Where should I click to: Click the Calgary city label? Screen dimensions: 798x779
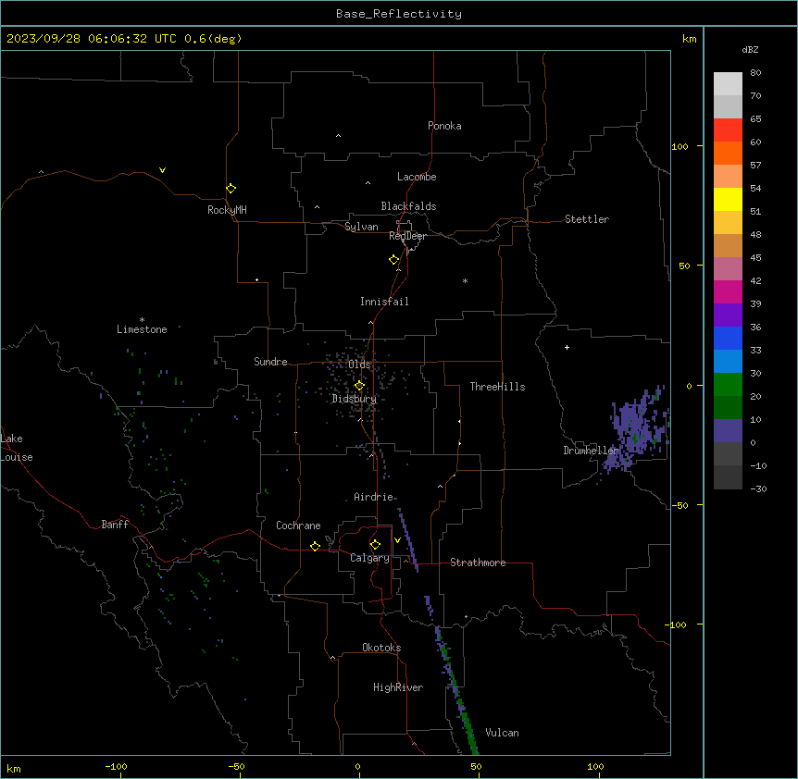click(369, 558)
